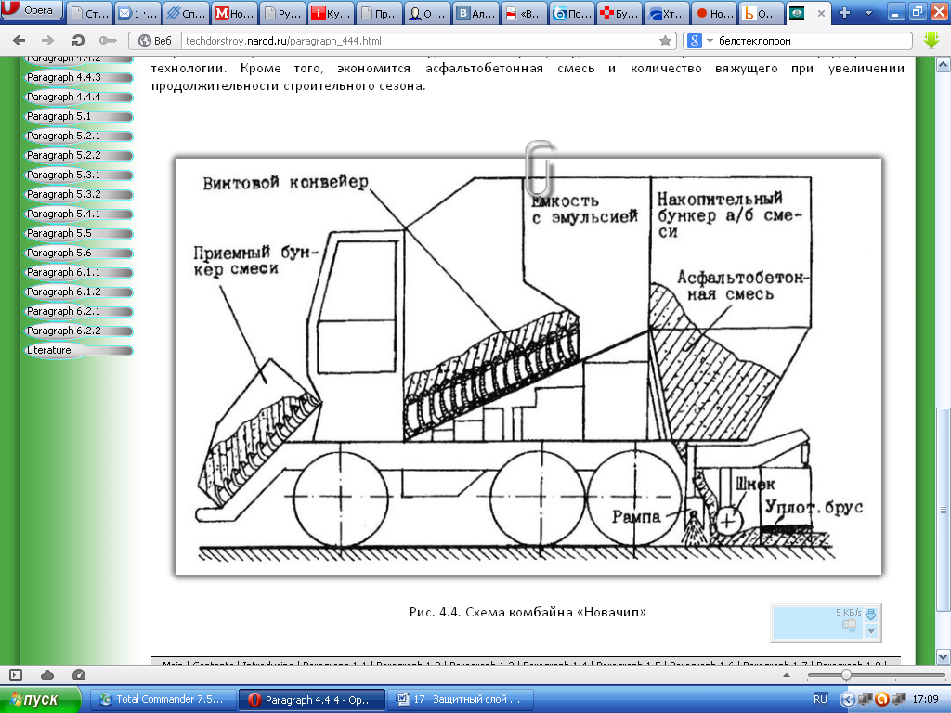Click the search field containing белстеклопром
The image size is (951, 713).
pos(813,41)
